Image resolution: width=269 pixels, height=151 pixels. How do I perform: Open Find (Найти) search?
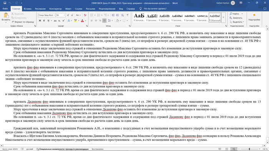click(234, 14)
